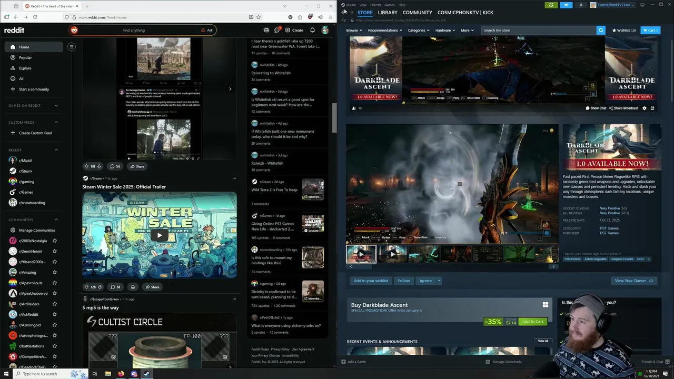Click Steam icon in Windows taskbar

[147, 374]
